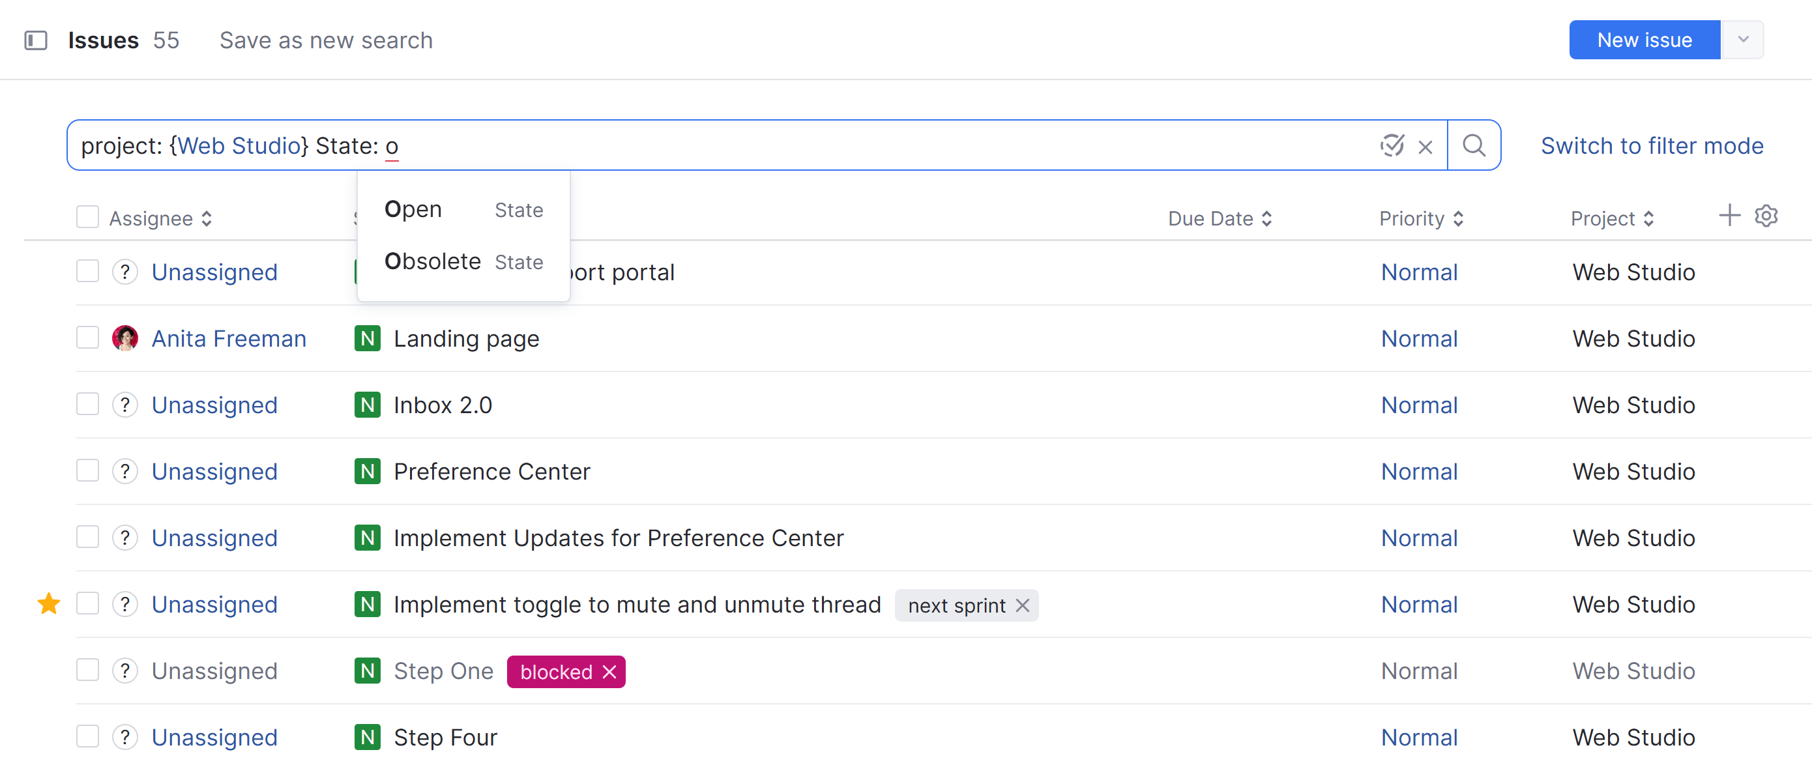The height and width of the screenshot is (767, 1812).
Task: Remove the 'next sprint' tag
Action: 1023,605
